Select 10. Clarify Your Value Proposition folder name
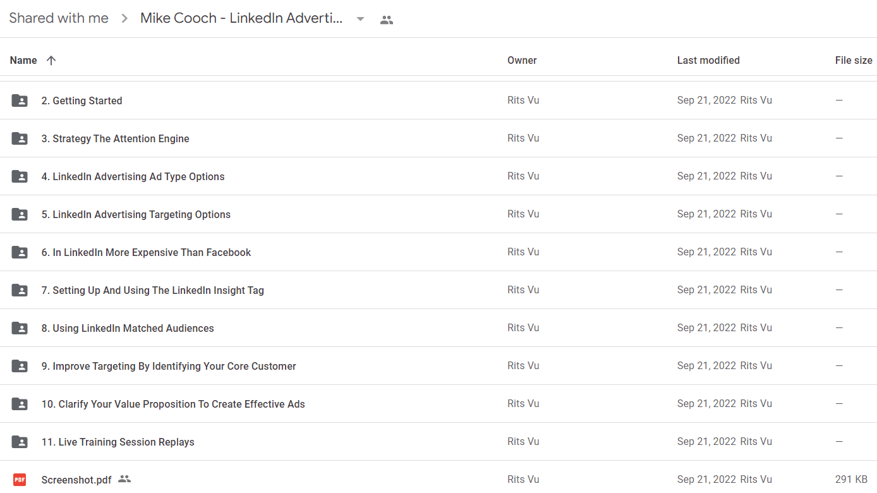Viewport: 877px width, 493px height. coord(173,404)
